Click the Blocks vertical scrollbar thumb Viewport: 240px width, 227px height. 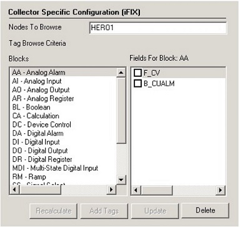click(121, 110)
